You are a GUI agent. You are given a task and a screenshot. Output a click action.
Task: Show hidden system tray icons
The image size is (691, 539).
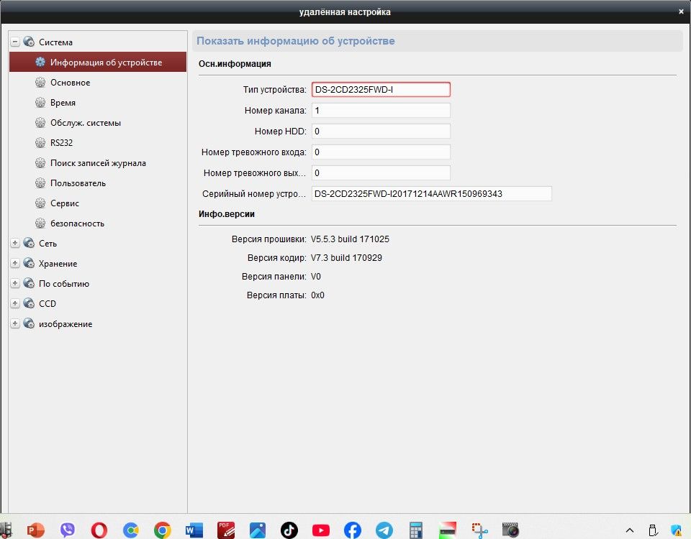[630, 530]
